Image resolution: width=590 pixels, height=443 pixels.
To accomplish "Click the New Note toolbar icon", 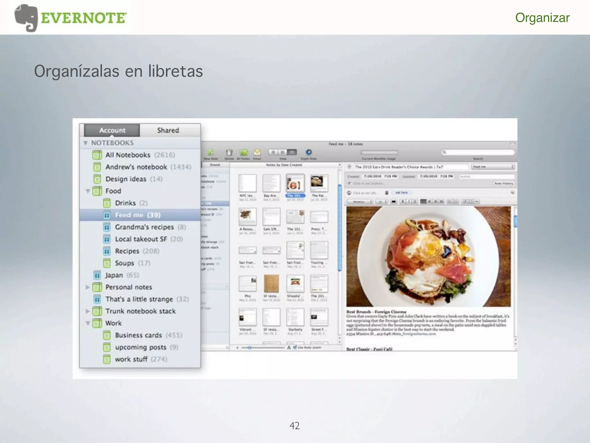I will (211, 153).
